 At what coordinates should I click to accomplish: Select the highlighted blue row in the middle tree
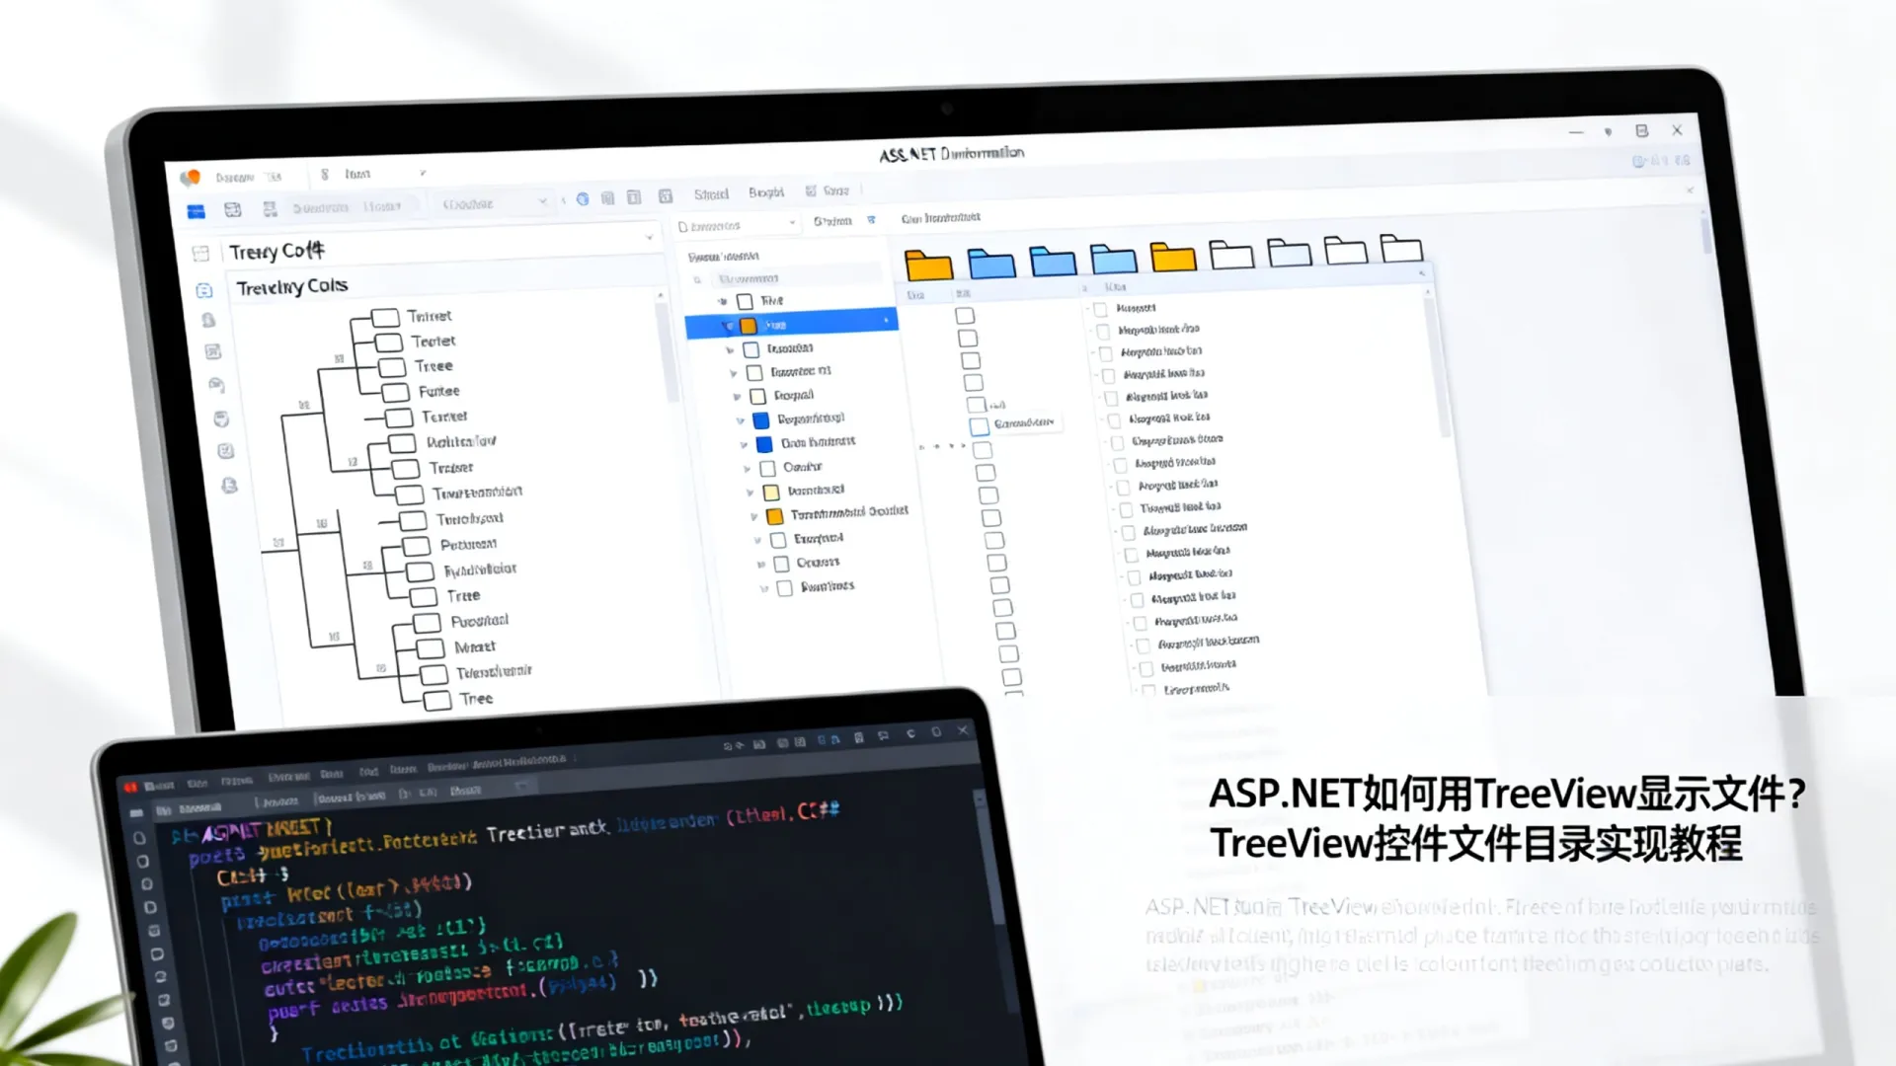tap(791, 324)
